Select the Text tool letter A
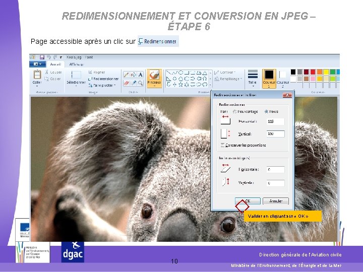363x272 pixels. pyautogui.click(x=140, y=75)
